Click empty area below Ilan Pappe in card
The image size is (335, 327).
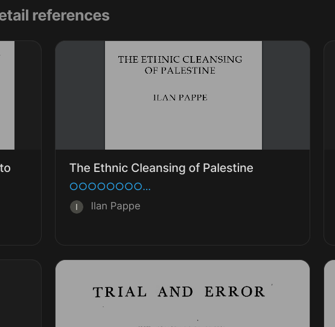coord(182,230)
